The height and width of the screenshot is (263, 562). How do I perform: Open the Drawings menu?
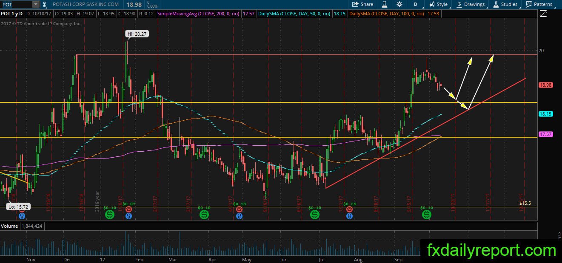(x=470, y=4)
